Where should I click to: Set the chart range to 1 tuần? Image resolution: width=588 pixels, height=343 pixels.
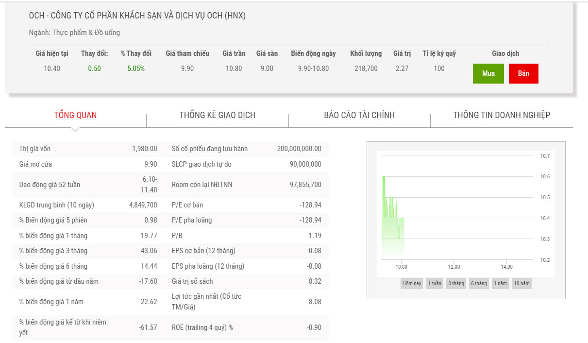click(435, 283)
